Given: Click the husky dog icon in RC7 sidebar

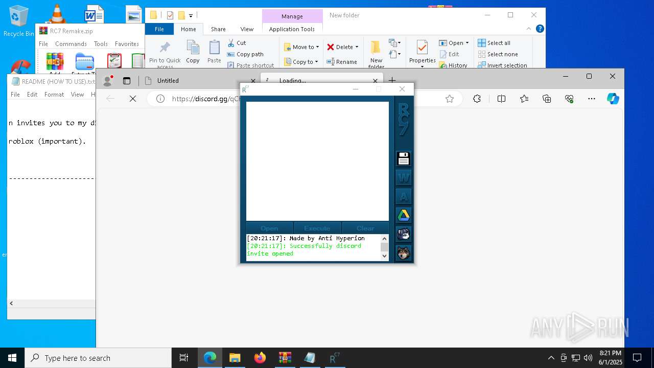Looking at the screenshot, I should (x=404, y=234).
